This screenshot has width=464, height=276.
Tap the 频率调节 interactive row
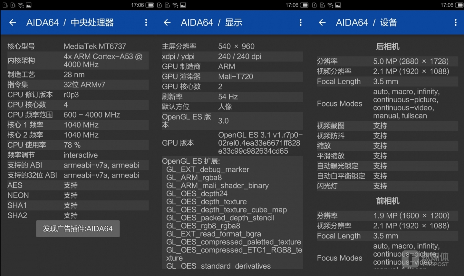[x=77, y=155]
